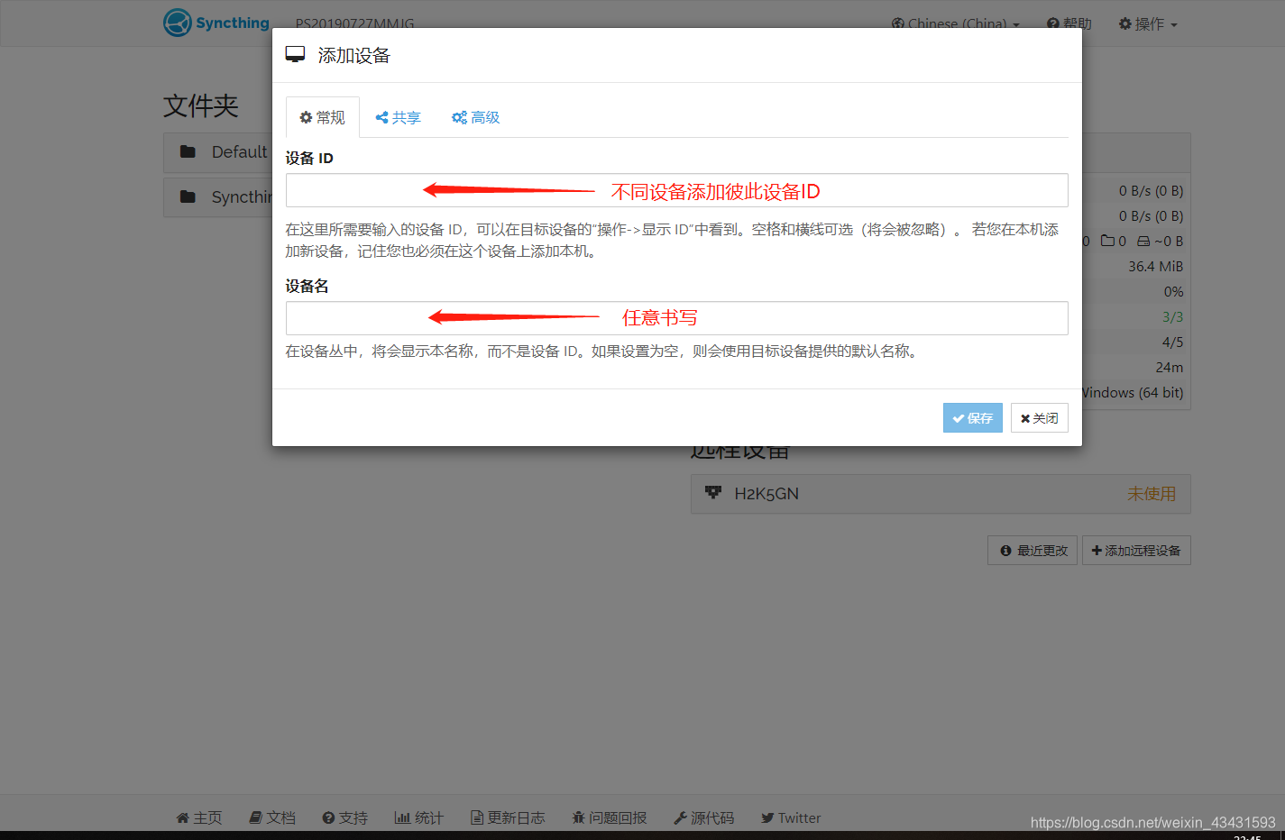
Task: Select the 常规 general tab
Action: (x=323, y=117)
